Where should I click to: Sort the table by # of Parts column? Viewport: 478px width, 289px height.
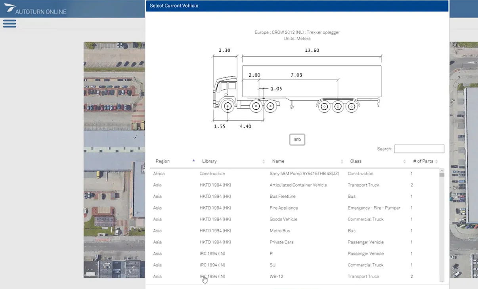pyautogui.click(x=425, y=161)
